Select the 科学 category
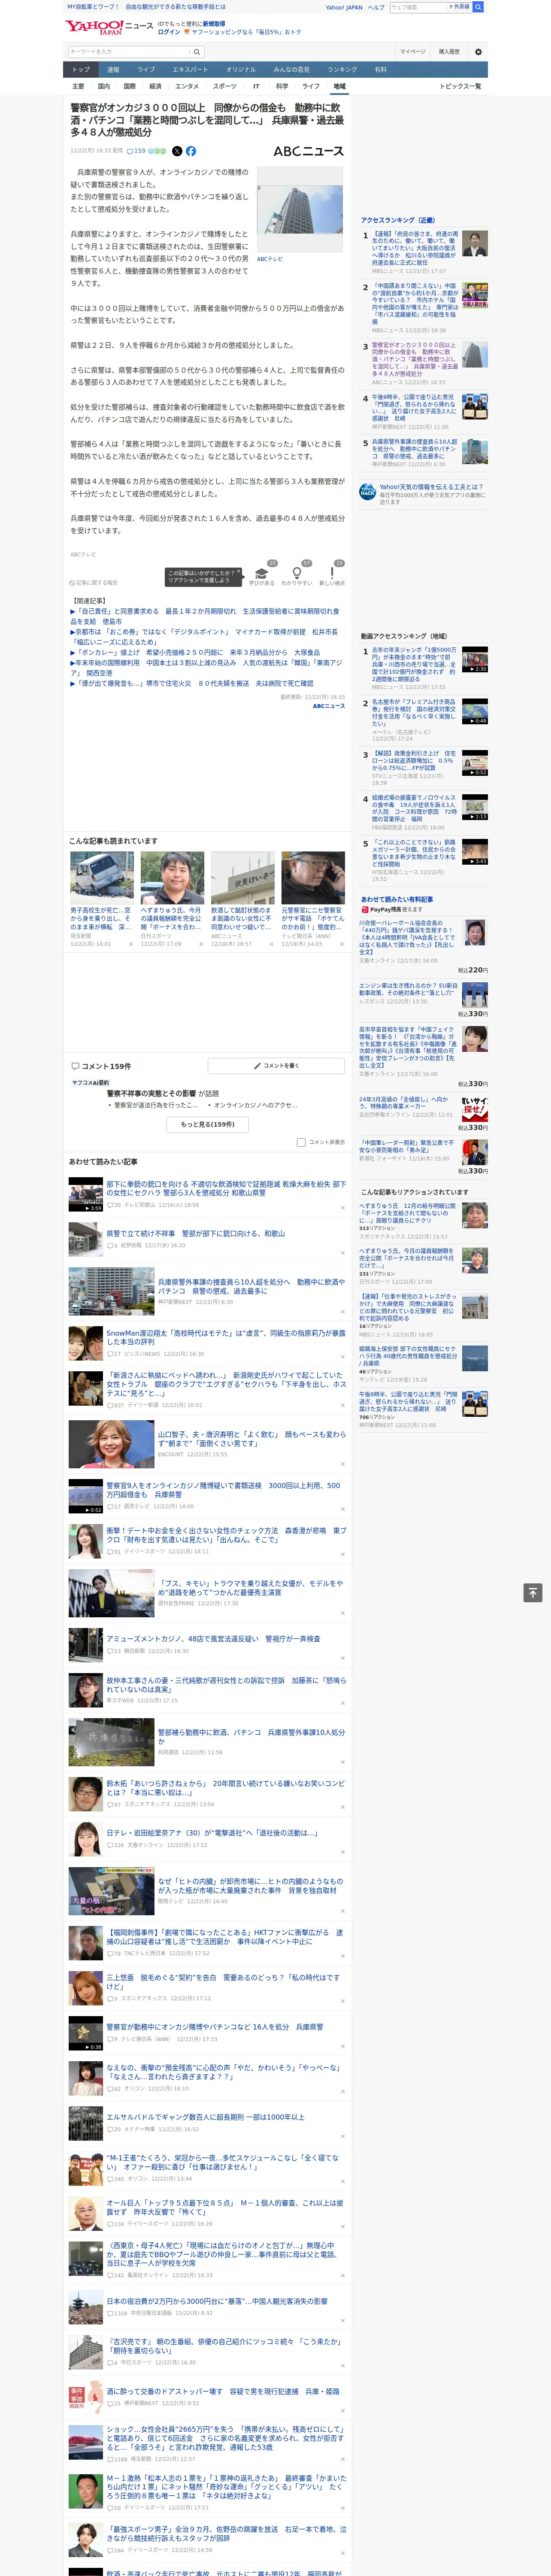This screenshot has height=2576, width=551. click(x=282, y=86)
